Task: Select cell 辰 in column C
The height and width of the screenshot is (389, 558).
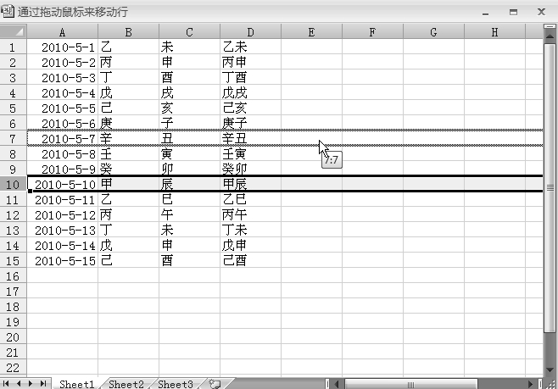Action: tap(189, 184)
